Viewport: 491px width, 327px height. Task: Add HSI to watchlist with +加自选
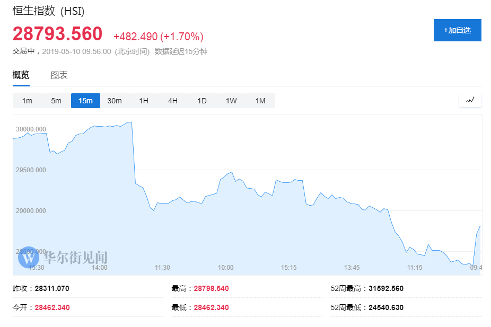click(457, 30)
